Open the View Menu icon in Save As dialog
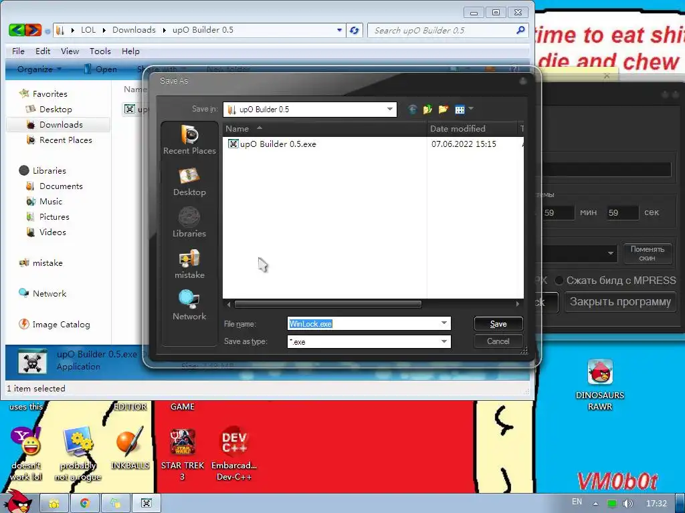Viewport: 685px width, 513px height. pyautogui.click(x=460, y=109)
